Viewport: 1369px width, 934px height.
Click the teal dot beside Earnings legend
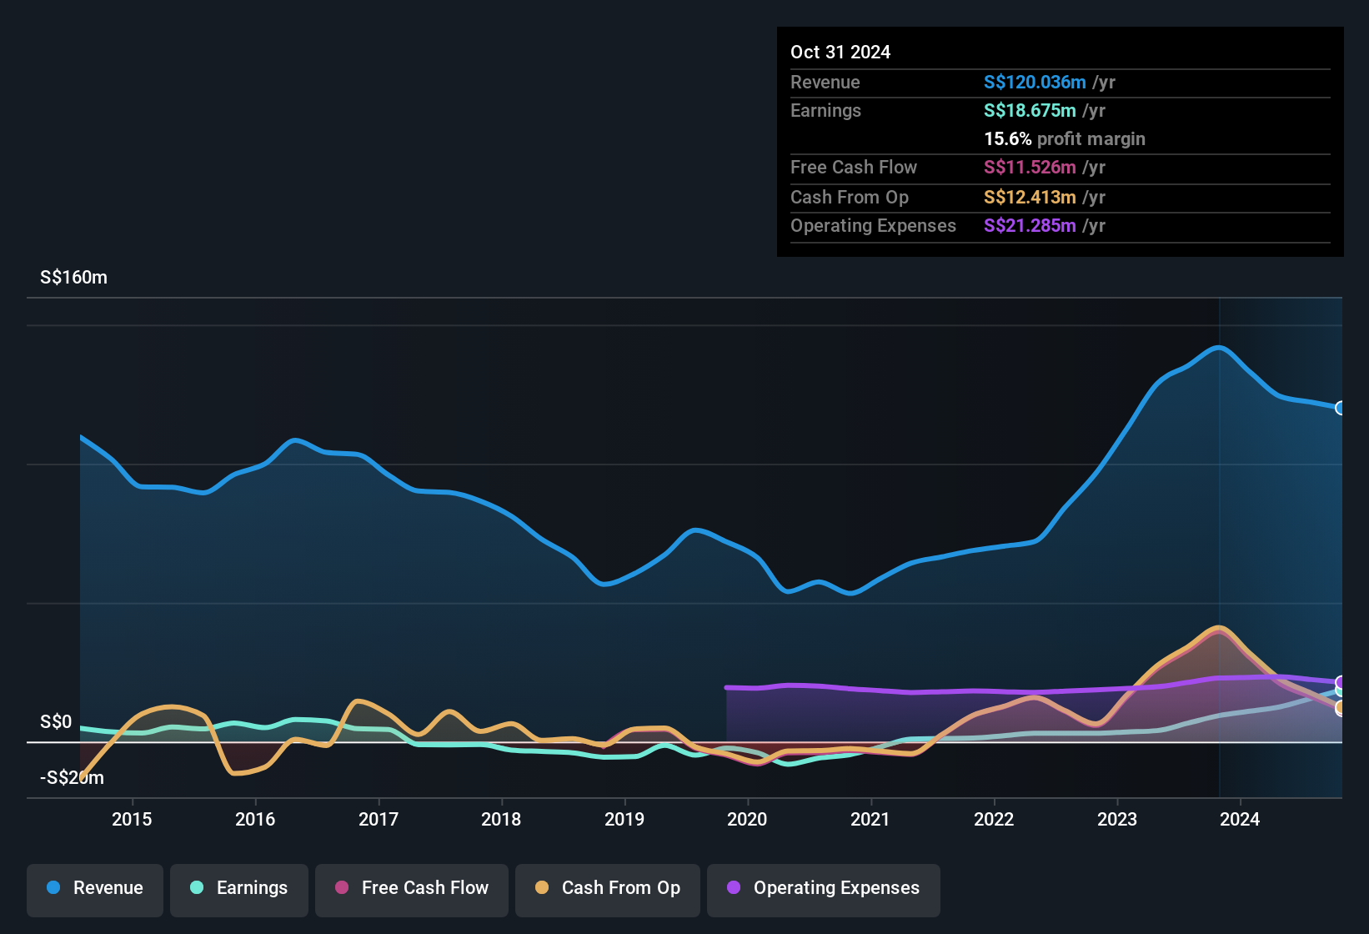click(x=197, y=887)
